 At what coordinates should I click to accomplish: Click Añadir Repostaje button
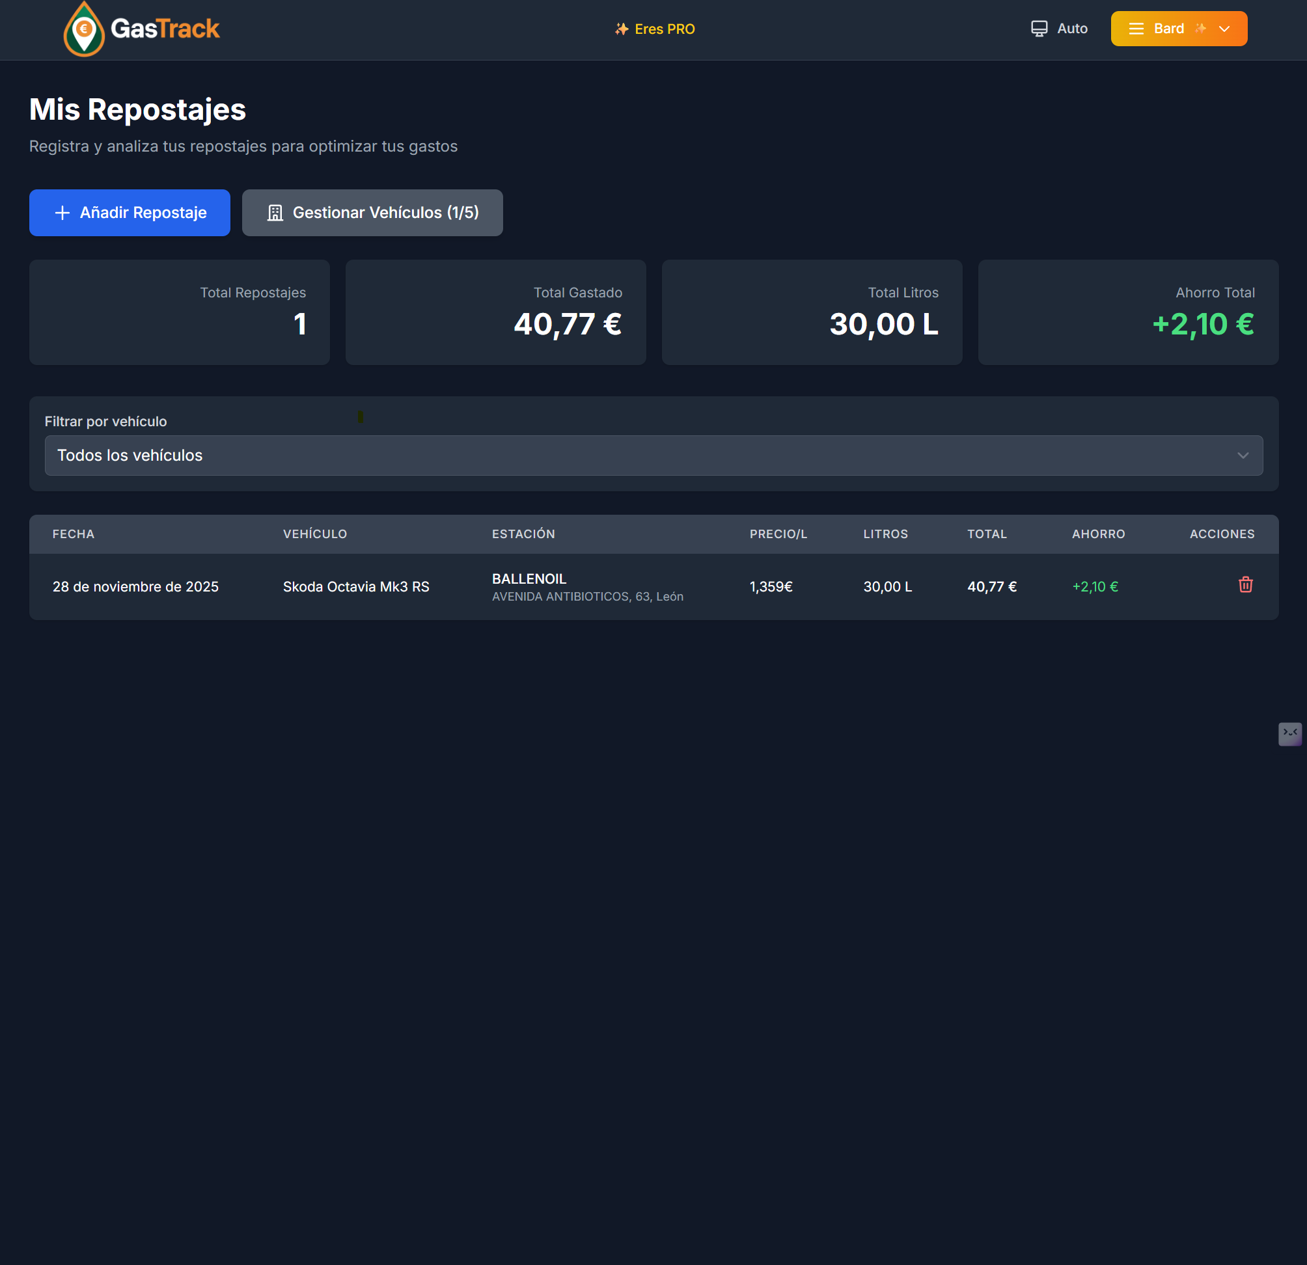[x=130, y=213]
